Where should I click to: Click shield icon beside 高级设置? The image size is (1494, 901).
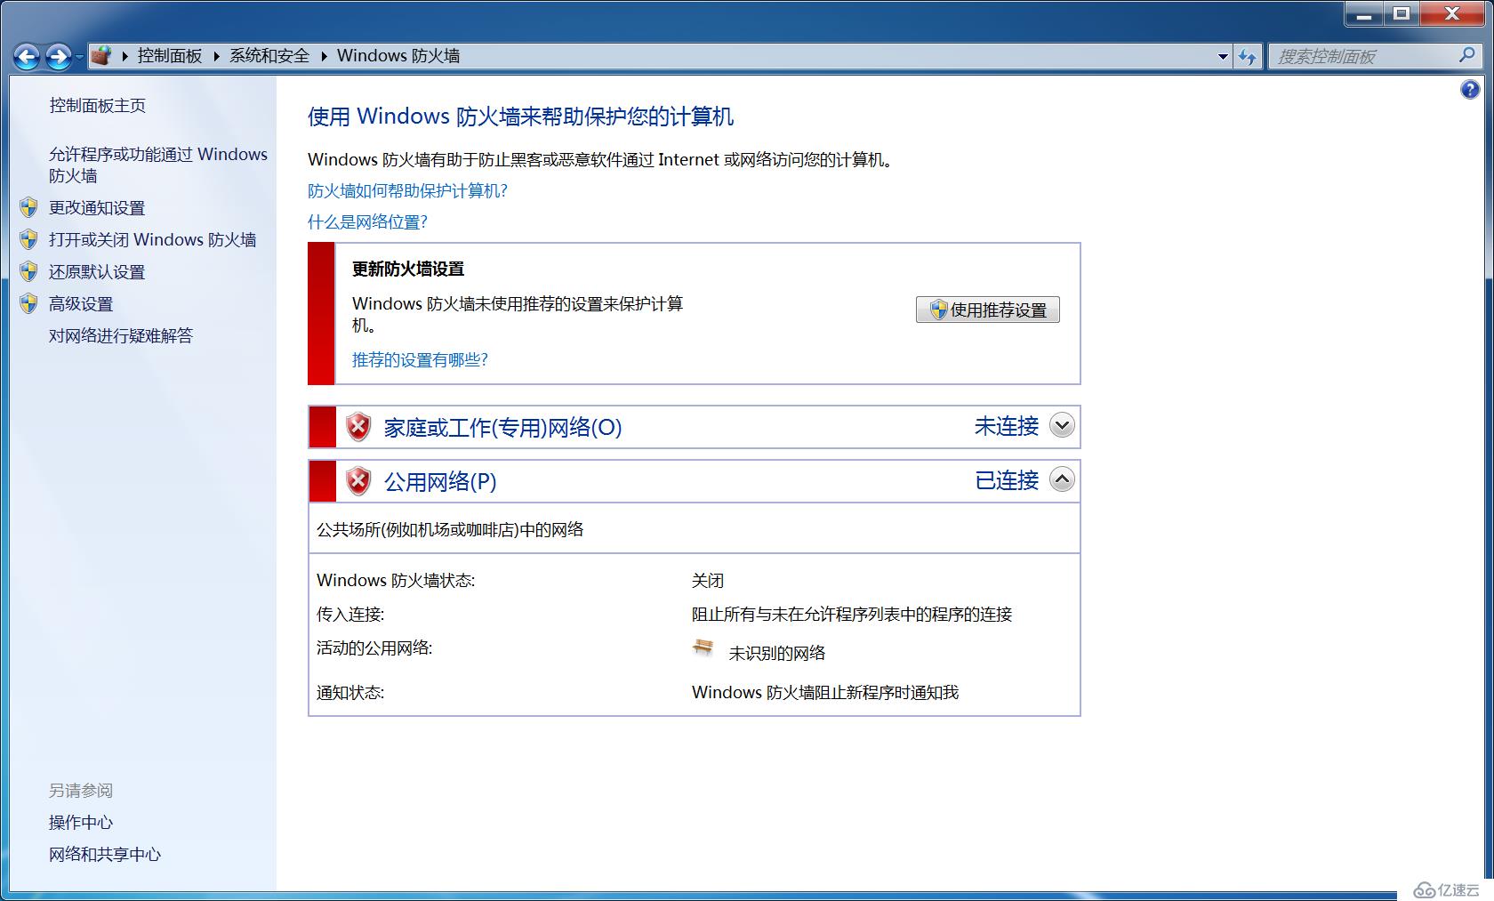coord(28,303)
